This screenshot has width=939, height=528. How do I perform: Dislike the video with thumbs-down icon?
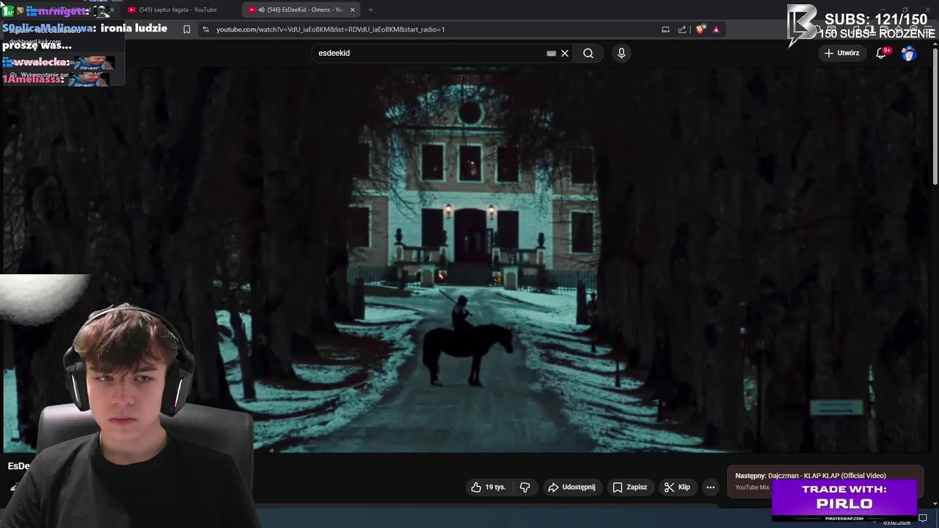coord(525,487)
